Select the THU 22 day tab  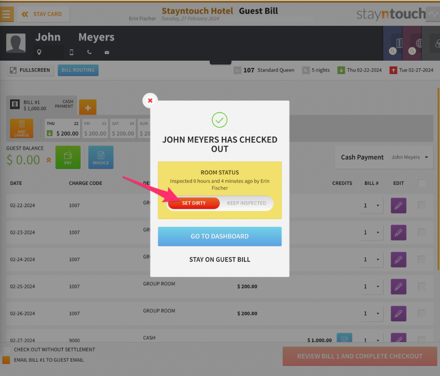[63, 129]
